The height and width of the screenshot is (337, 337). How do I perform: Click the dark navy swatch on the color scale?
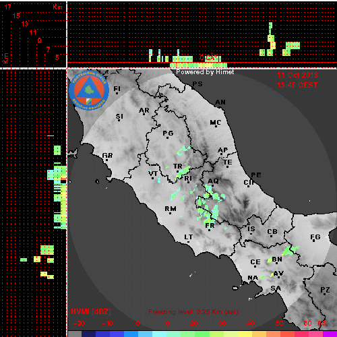pos(88,334)
